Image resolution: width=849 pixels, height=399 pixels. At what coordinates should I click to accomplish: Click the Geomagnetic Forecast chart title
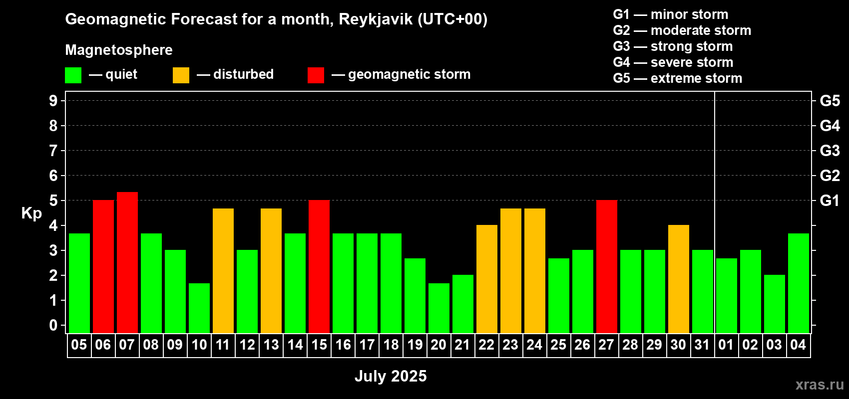(x=276, y=19)
